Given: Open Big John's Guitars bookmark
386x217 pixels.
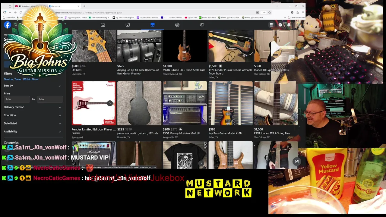Looking at the screenshot, I should tap(124, 17).
